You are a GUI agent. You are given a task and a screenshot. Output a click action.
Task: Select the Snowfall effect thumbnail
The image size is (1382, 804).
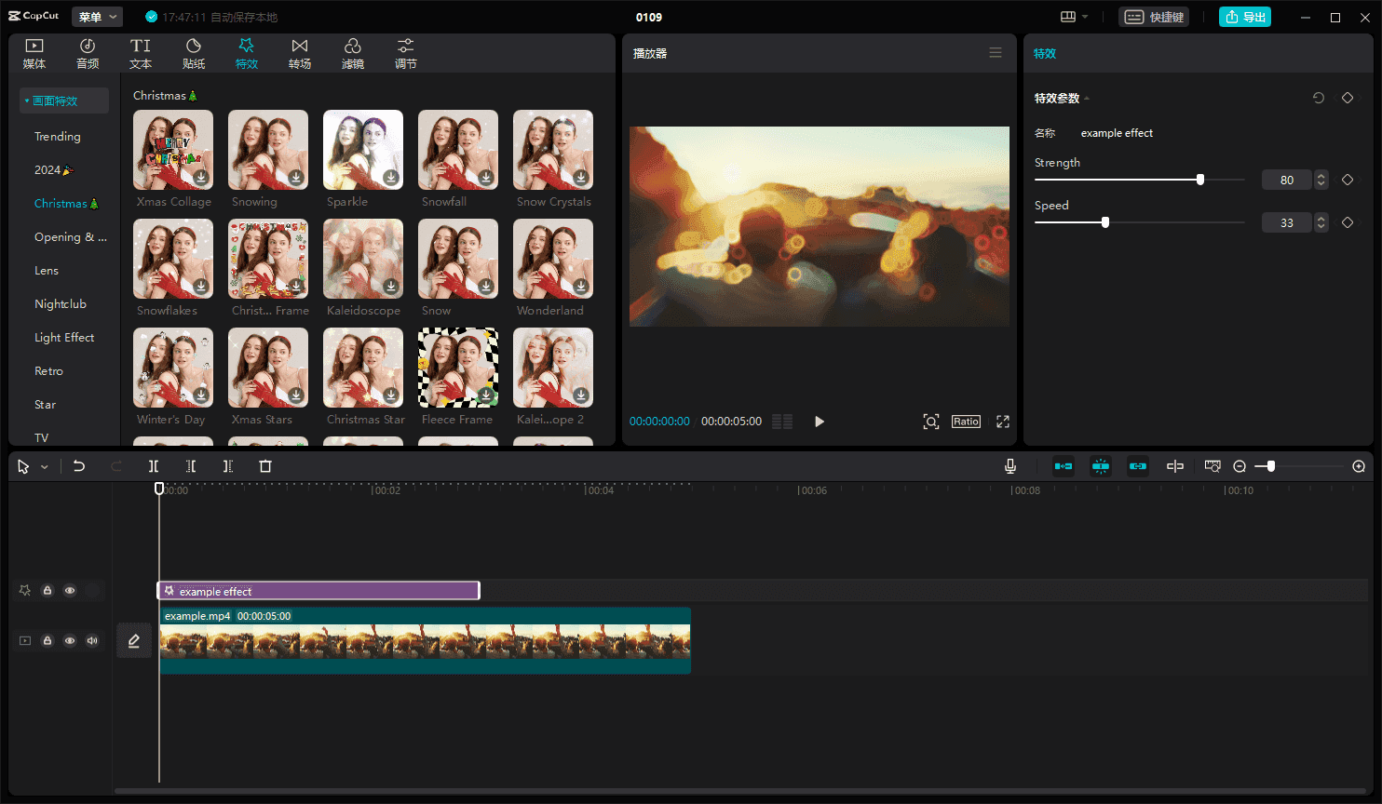click(457, 150)
